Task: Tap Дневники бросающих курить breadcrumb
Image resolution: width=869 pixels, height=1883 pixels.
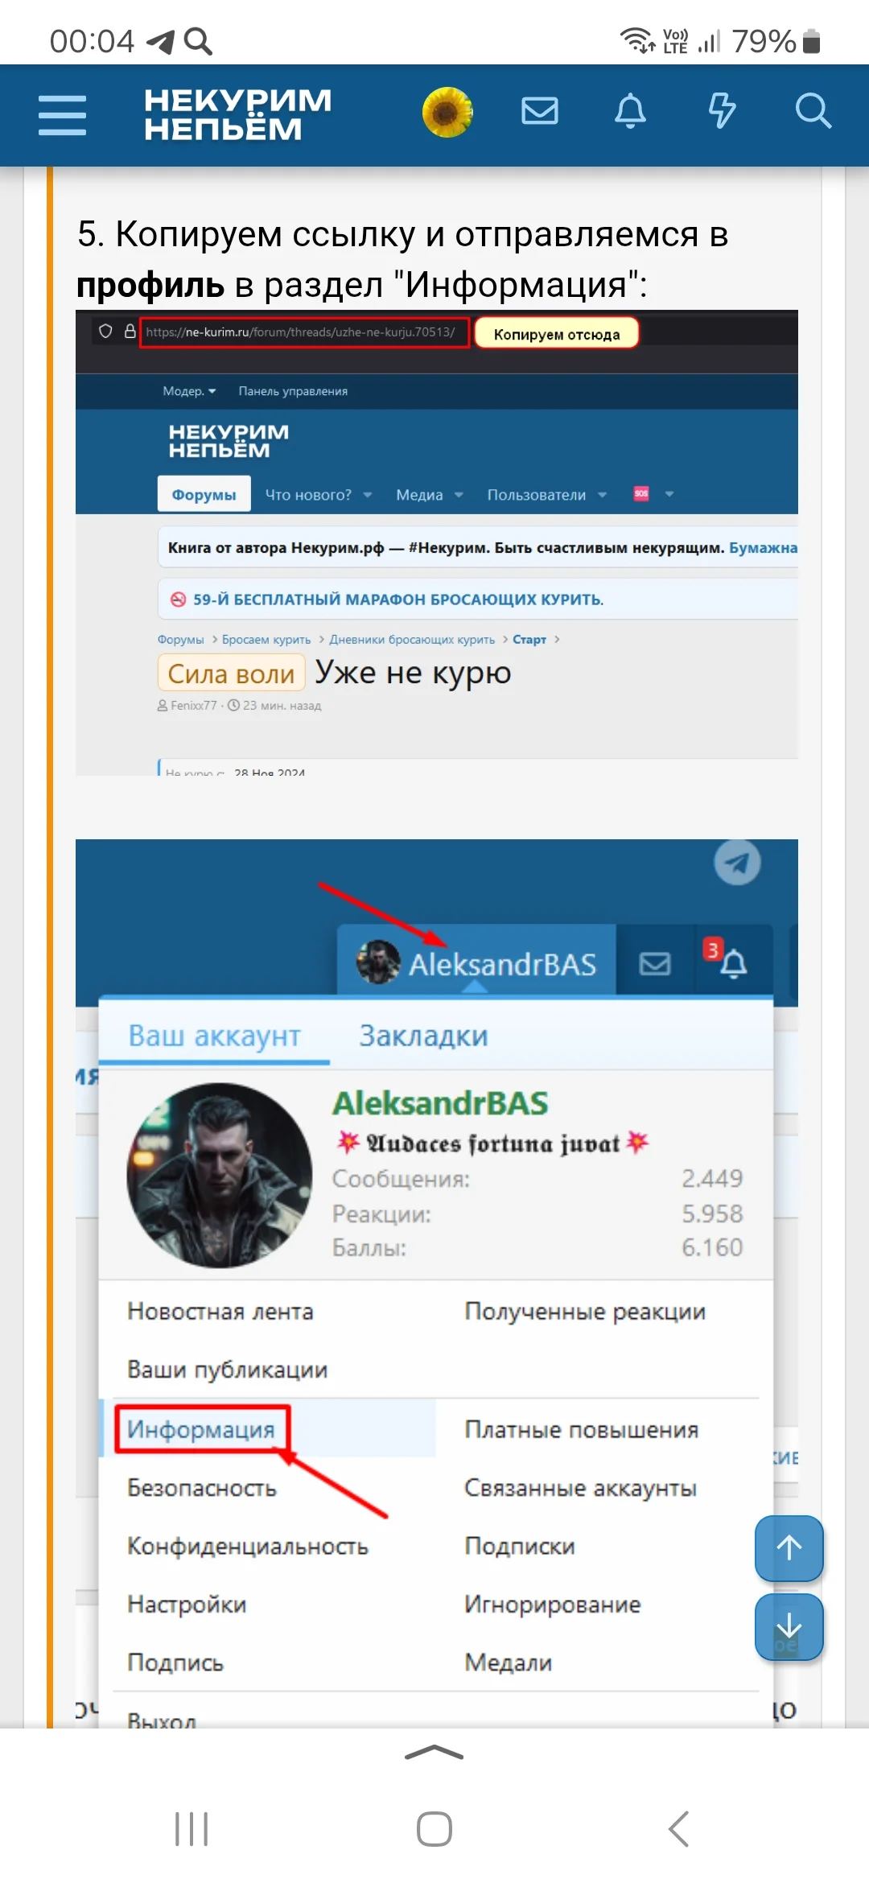Action: click(x=412, y=640)
